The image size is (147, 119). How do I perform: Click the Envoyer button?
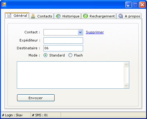tap(36, 98)
